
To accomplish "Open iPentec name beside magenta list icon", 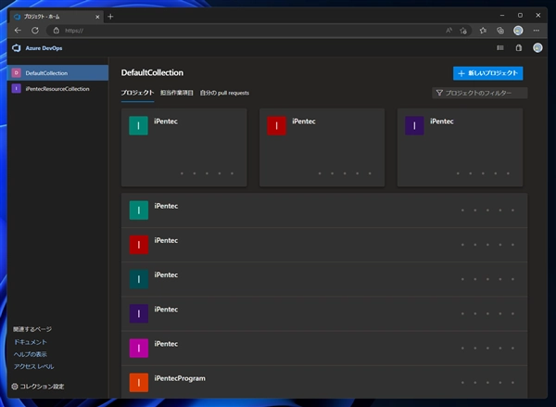I will tap(166, 344).
